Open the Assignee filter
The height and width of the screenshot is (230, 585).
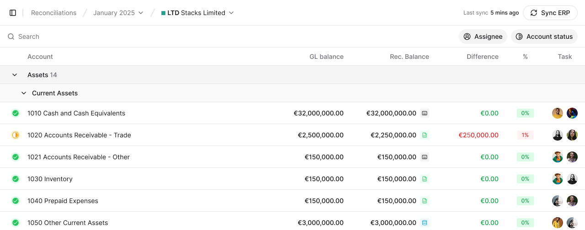point(483,37)
